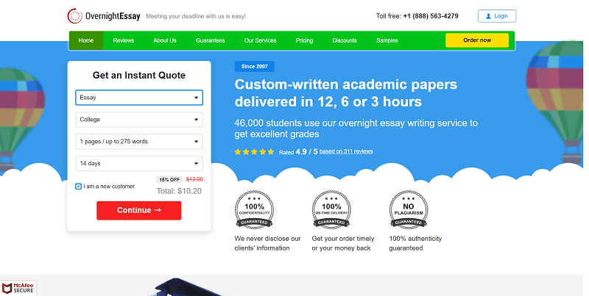
Task: Click the Since 2007 badge
Action: click(254, 66)
